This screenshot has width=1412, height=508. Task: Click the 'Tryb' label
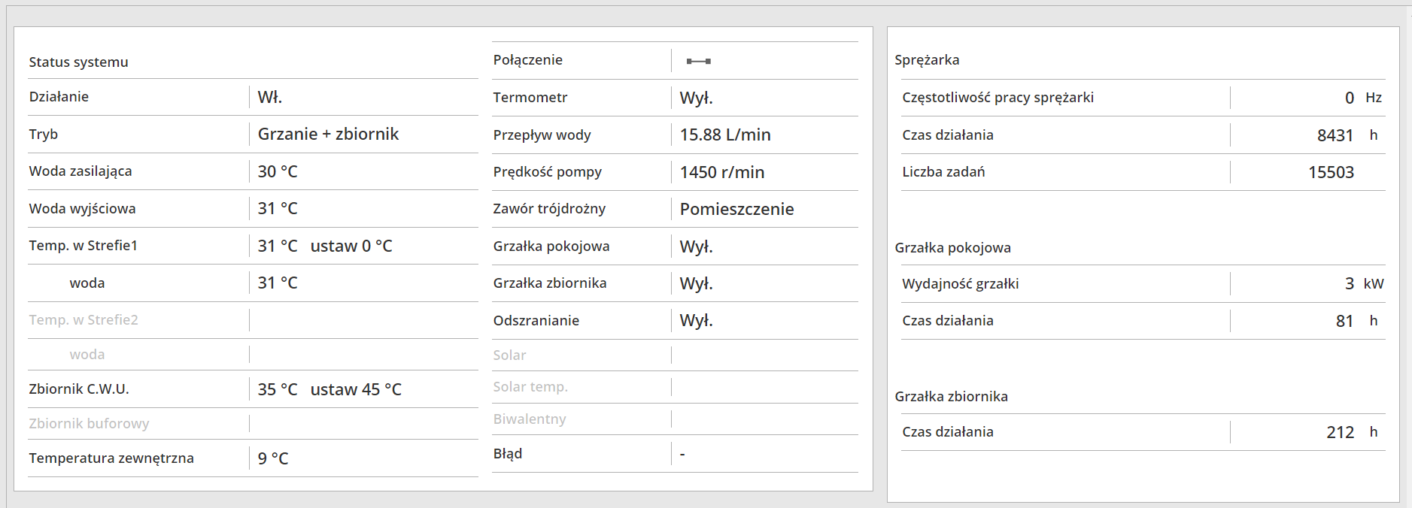click(x=43, y=135)
